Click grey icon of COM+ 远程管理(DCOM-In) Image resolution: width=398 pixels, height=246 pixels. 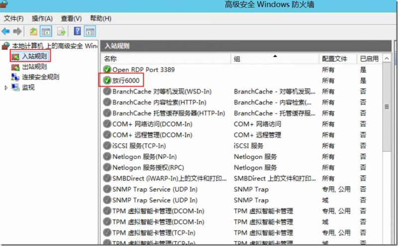coord(107,135)
